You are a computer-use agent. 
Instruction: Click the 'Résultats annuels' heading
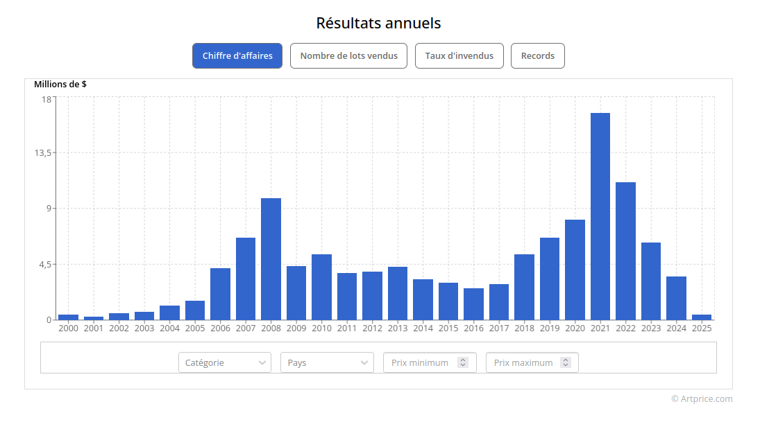pos(378,24)
